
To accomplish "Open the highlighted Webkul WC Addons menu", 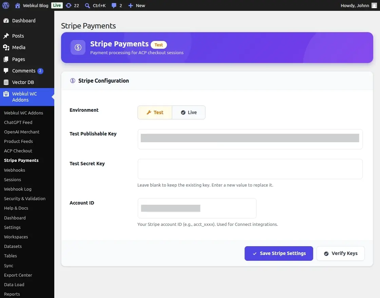I will (27, 97).
